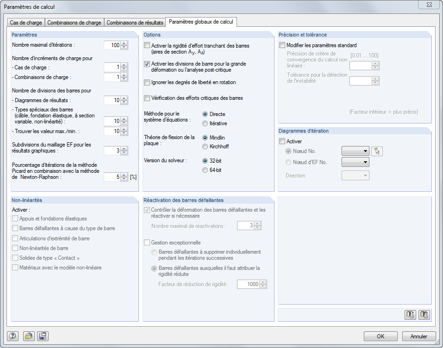Choose Mindlin plate bending theory
Viewport: 443px width, 348px height.
[x=205, y=138]
